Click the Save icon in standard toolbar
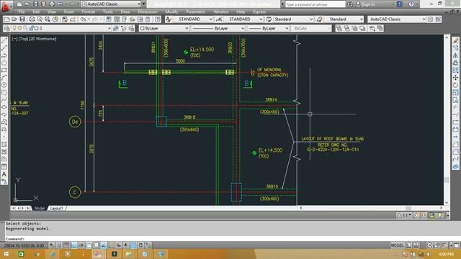 click(22, 19)
